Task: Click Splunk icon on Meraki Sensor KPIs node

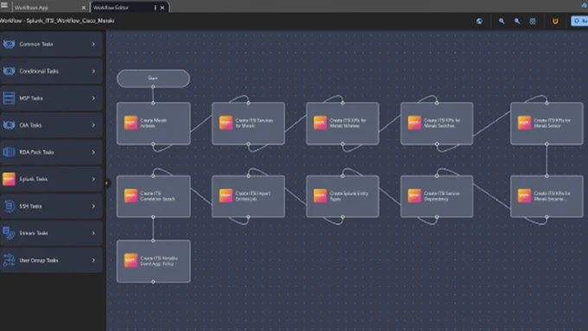Action: coord(524,123)
